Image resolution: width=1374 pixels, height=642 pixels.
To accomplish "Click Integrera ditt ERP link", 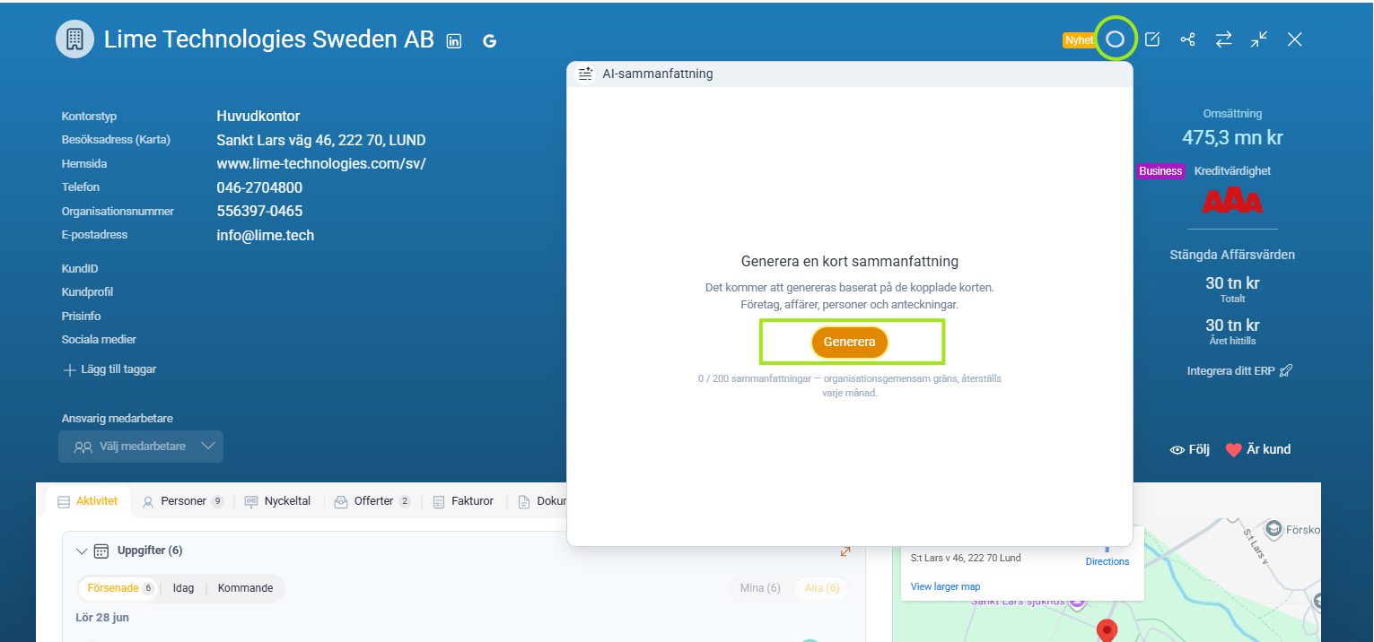I will (x=1239, y=370).
